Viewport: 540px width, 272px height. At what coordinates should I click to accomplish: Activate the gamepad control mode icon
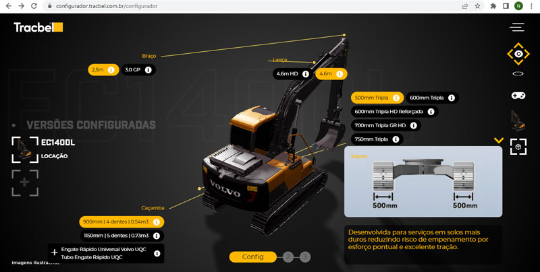coord(518,96)
